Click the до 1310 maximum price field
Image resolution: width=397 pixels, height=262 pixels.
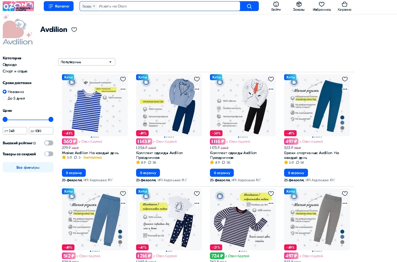click(41, 131)
